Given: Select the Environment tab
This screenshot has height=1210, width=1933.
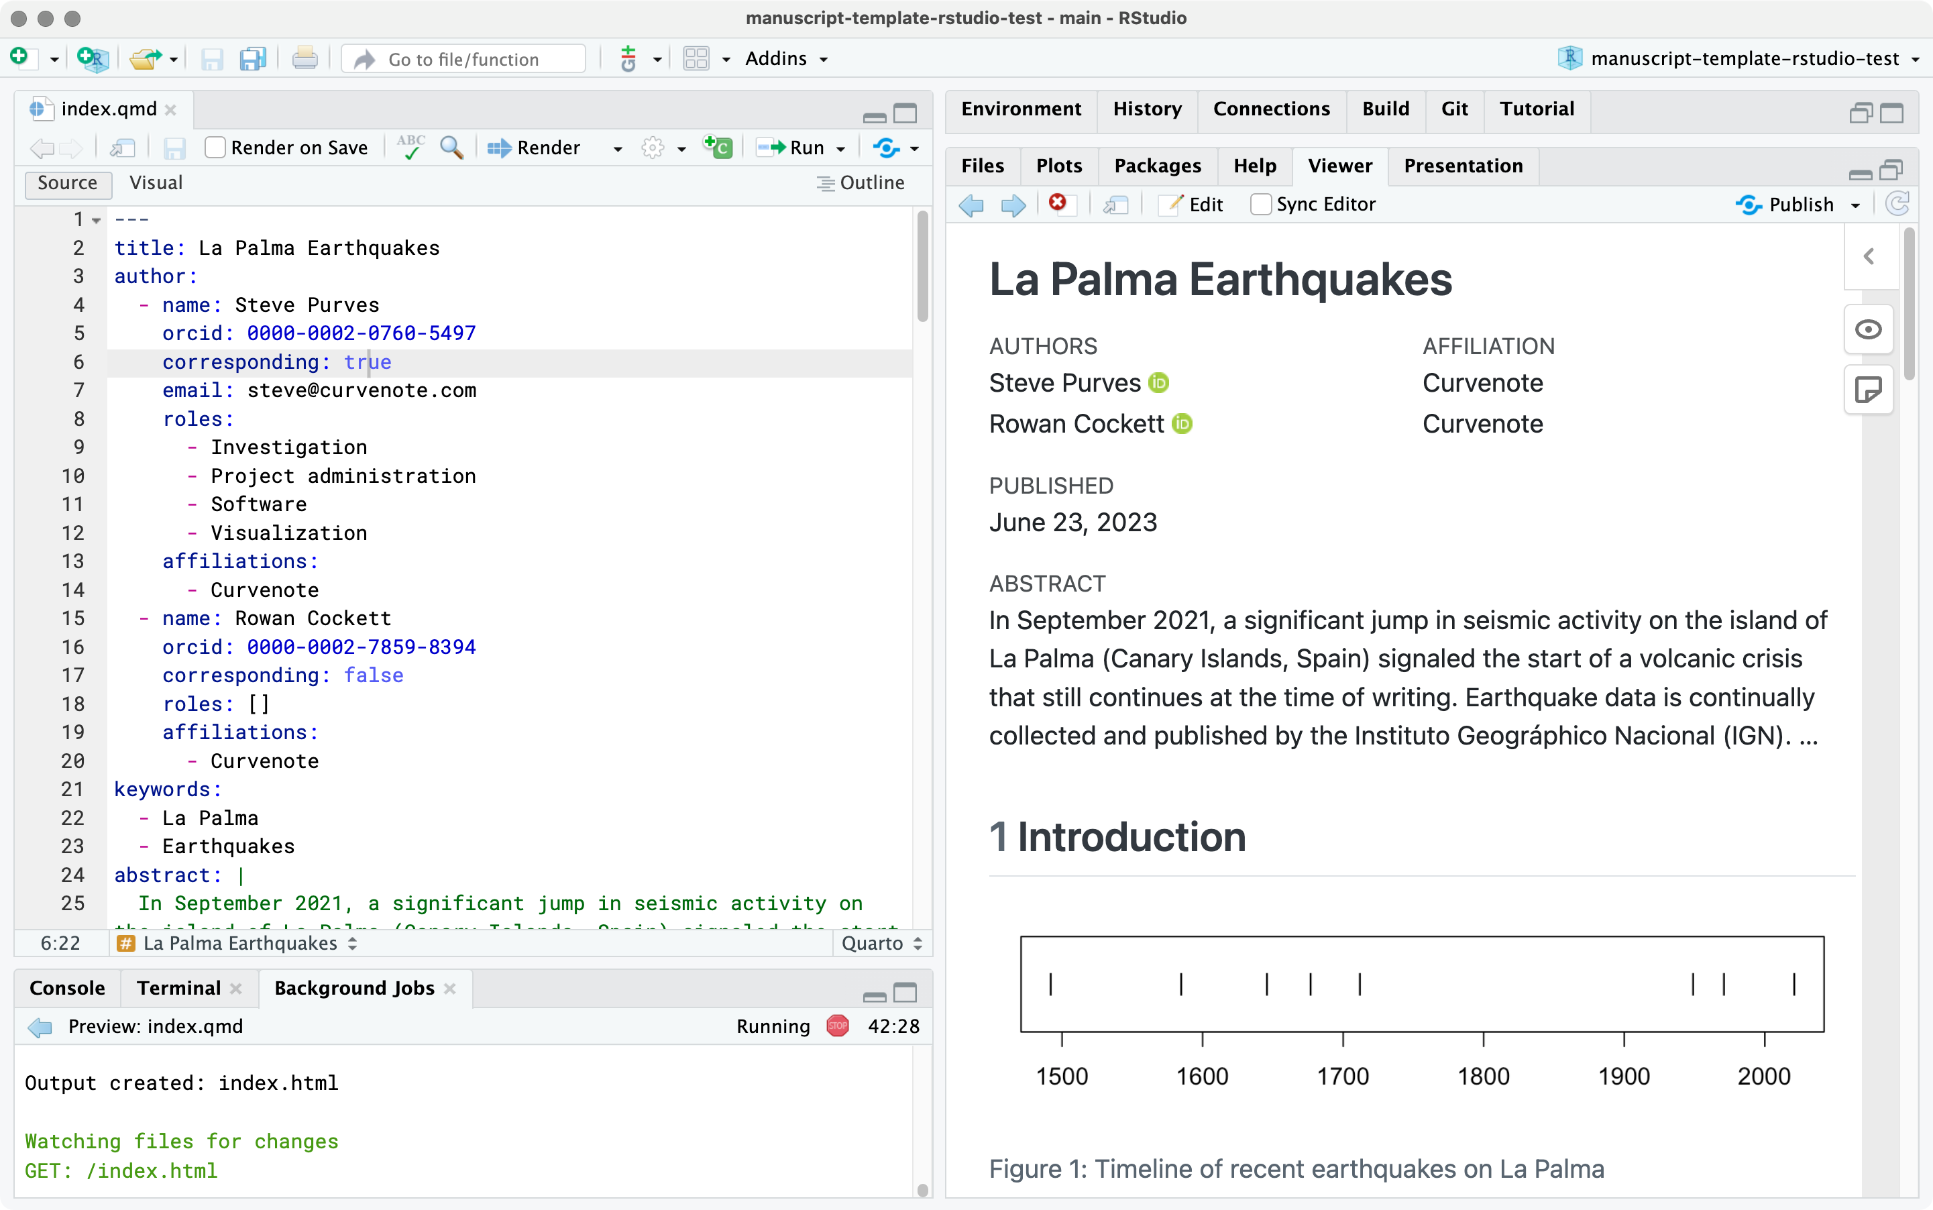Looking at the screenshot, I should click(1020, 106).
